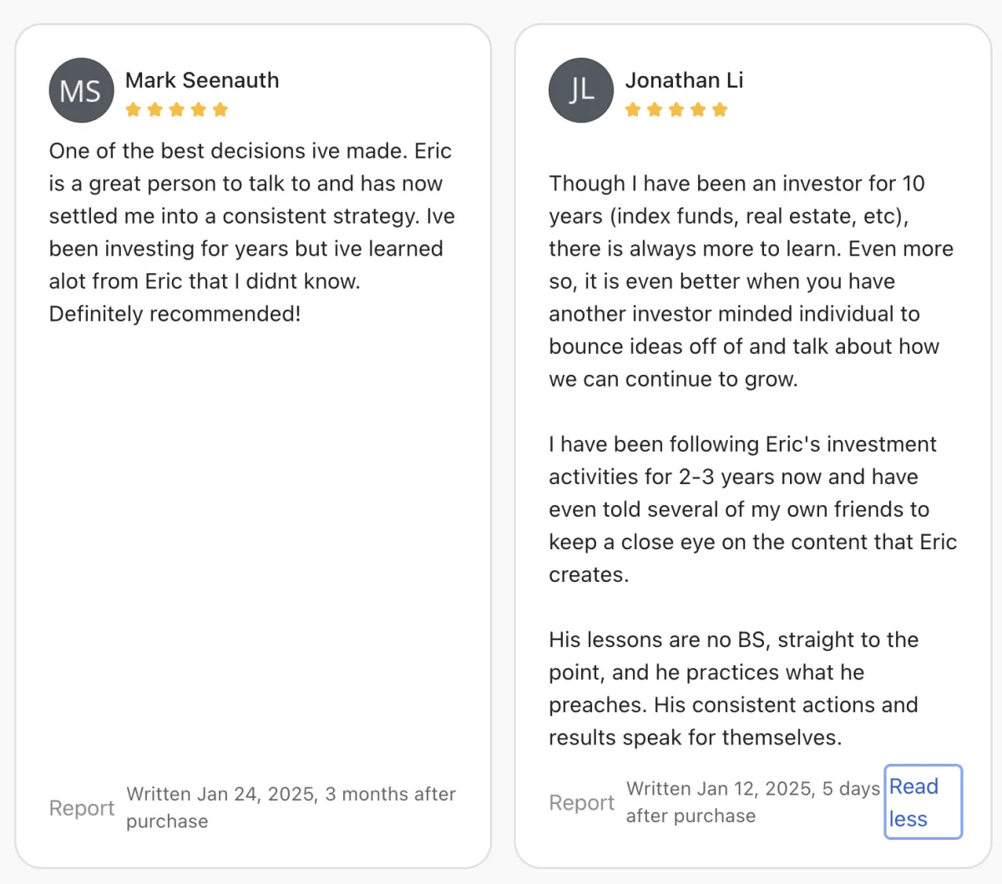Report Mark Seenauth's review
This screenshot has height=884, width=1002.
click(x=82, y=808)
